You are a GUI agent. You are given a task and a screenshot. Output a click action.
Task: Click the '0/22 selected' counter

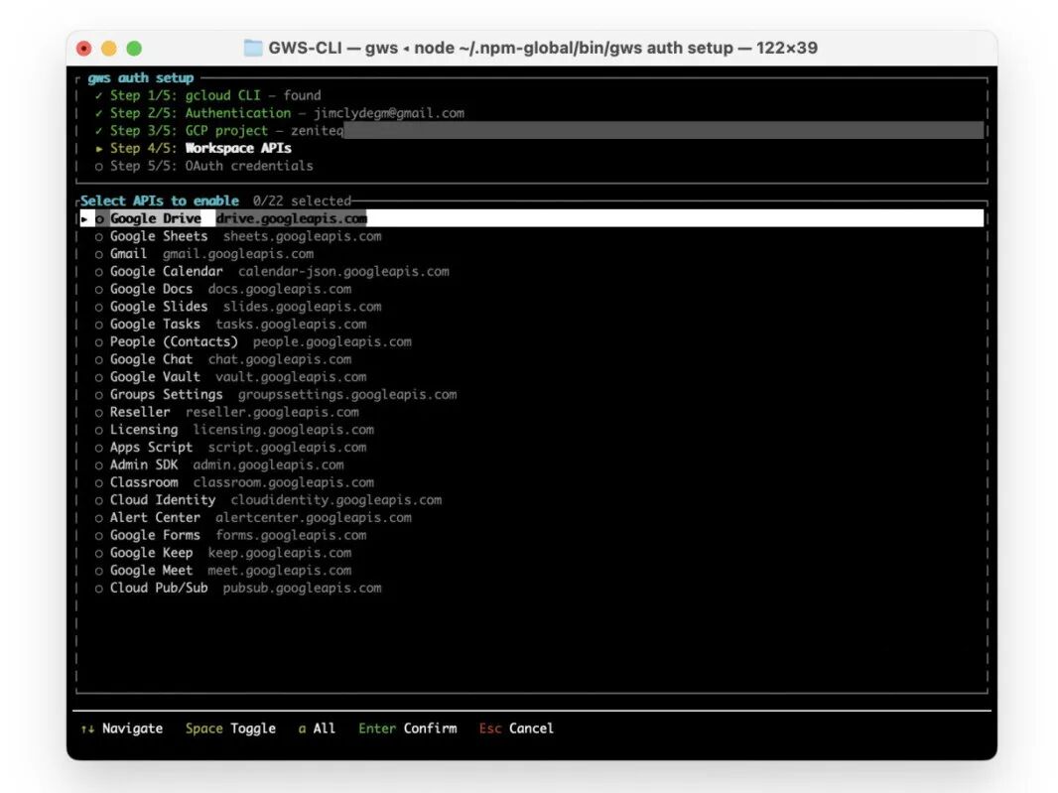point(303,200)
